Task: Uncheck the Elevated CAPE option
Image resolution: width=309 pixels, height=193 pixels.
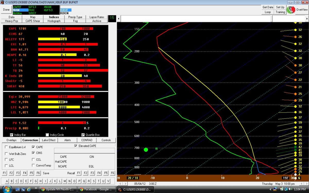Action: point(75,146)
